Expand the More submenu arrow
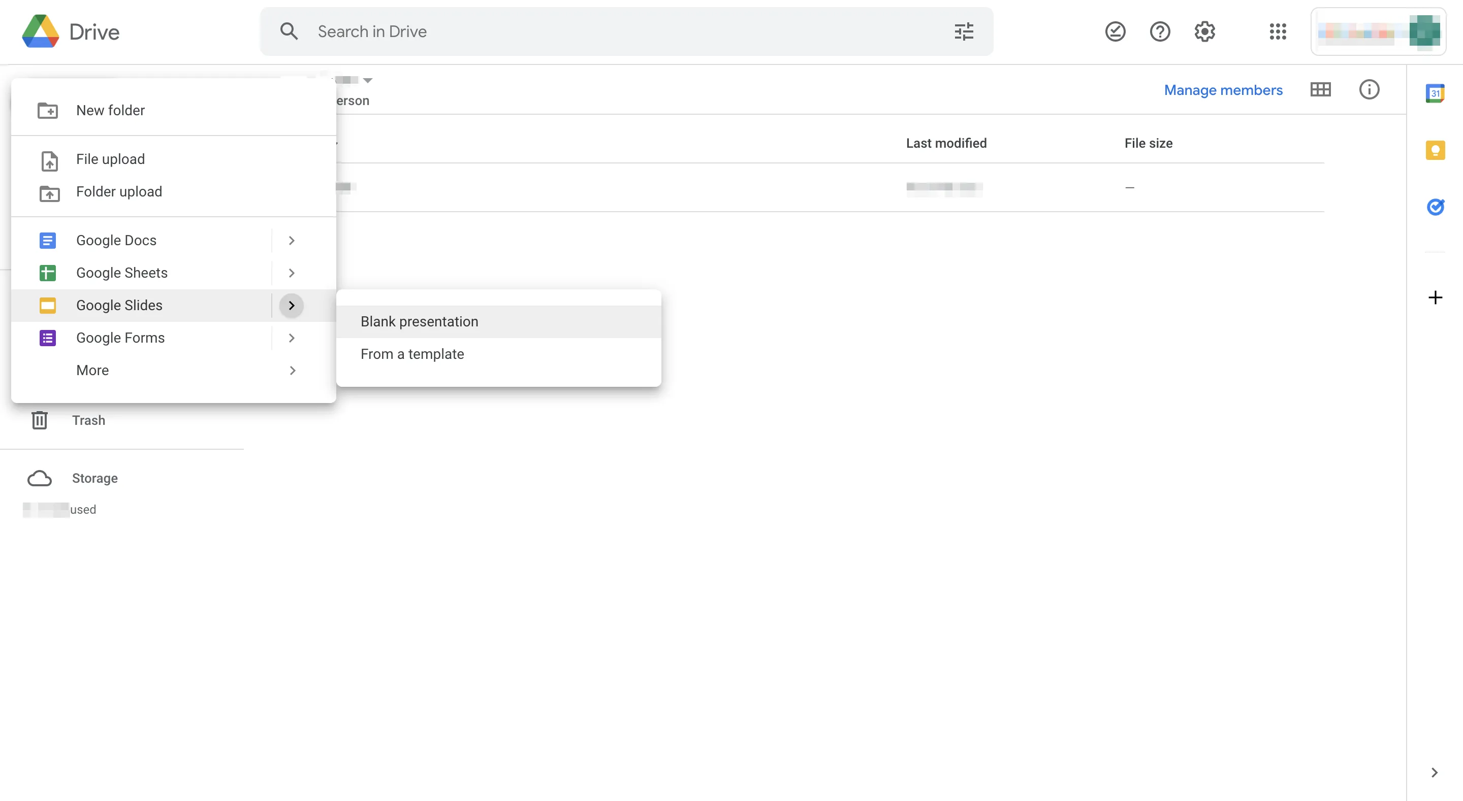 (x=292, y=371)
